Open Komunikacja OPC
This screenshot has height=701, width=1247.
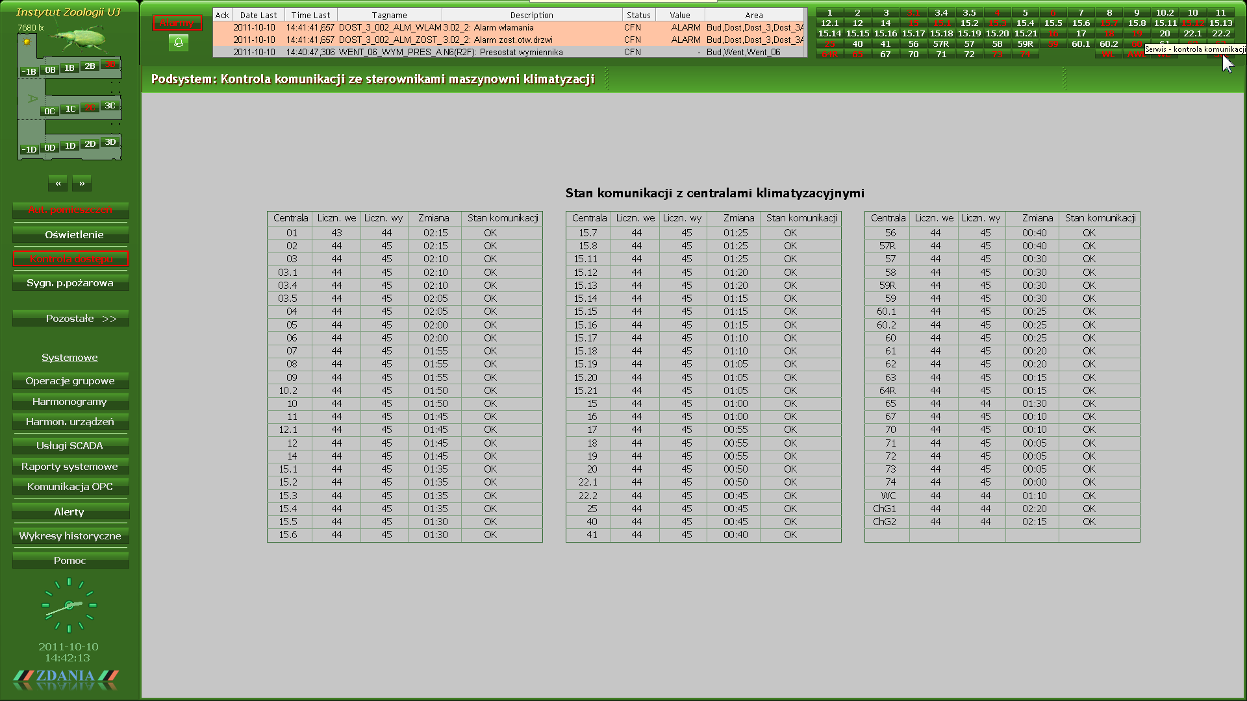click(70, 487)
